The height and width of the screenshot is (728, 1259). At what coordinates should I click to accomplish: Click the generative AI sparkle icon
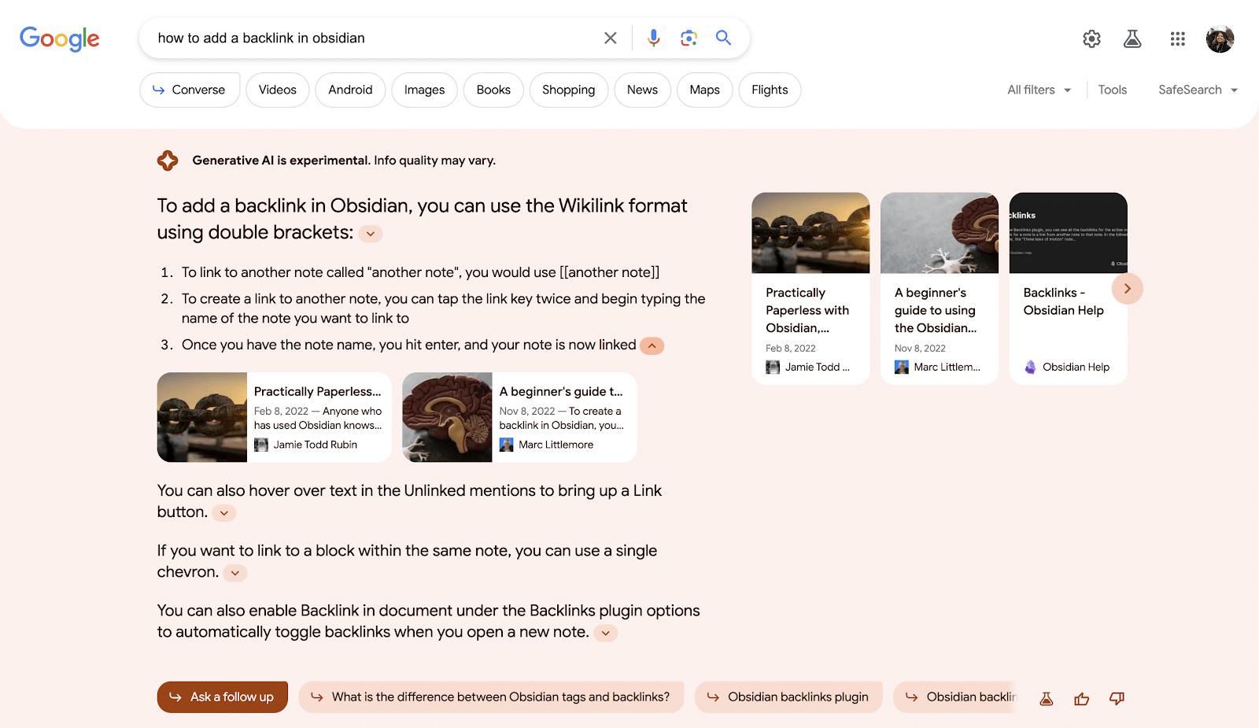point(168,161)
